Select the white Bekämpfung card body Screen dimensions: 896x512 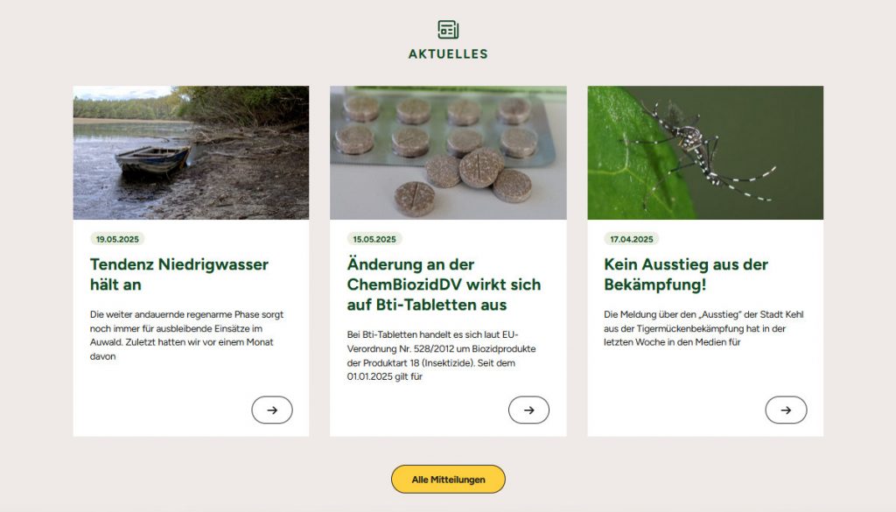click(705, 328)
